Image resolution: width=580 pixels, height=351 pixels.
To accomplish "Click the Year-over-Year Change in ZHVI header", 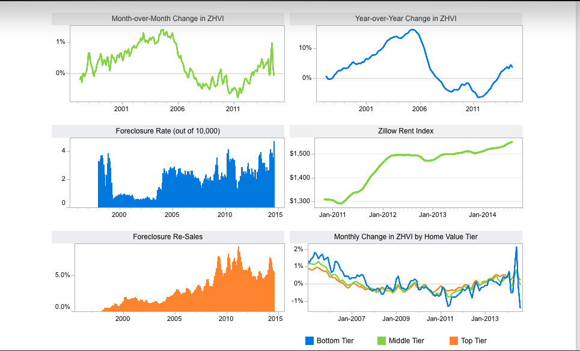I will pyautogui.click(x=406, y=19).
